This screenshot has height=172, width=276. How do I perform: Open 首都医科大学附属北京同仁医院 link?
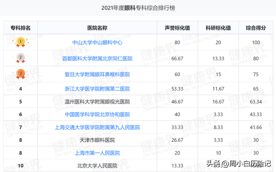coord(97,58)
